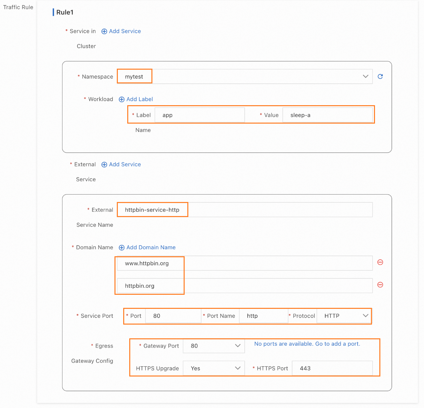Click plus icon for Add Label
424x408 pixels.
point(122,99)
